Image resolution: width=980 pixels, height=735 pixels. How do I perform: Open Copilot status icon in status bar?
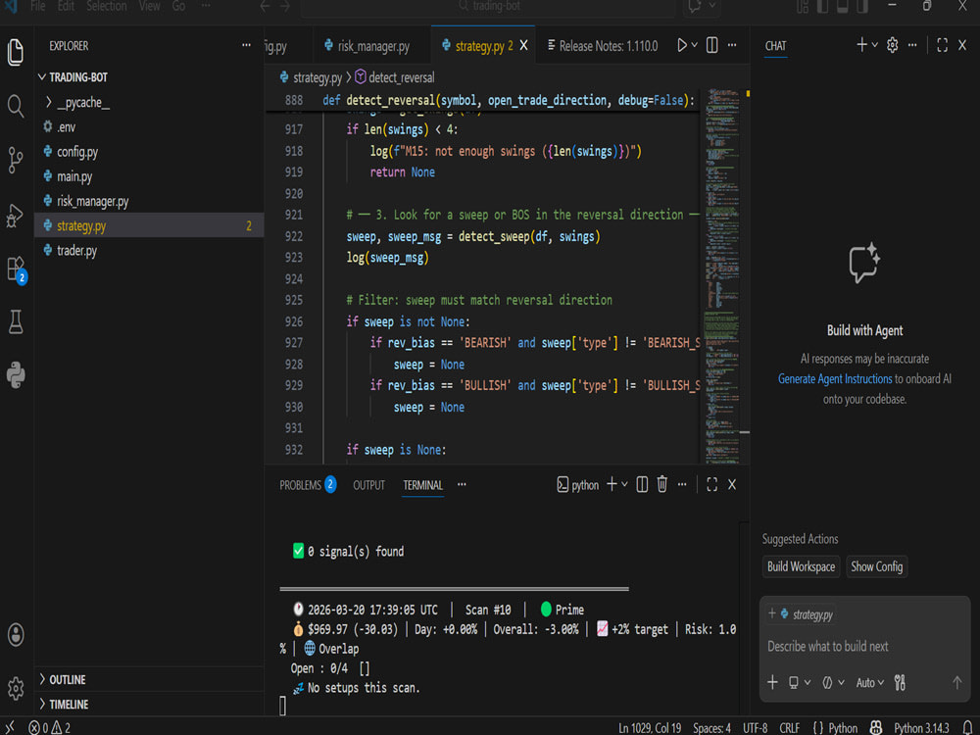[876, 727]
